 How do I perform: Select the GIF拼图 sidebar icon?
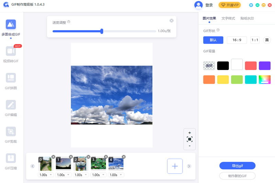click(11, 78)
